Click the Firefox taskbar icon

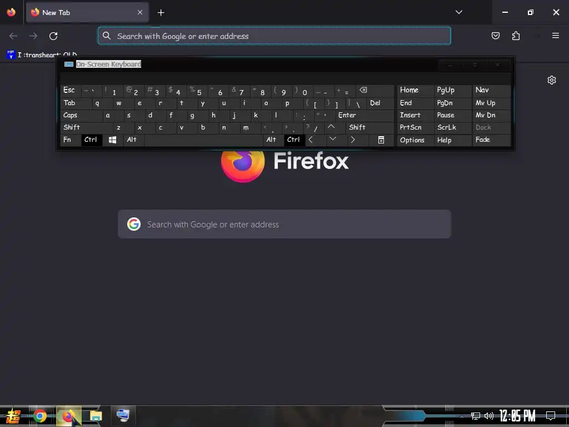coord(68,416)
